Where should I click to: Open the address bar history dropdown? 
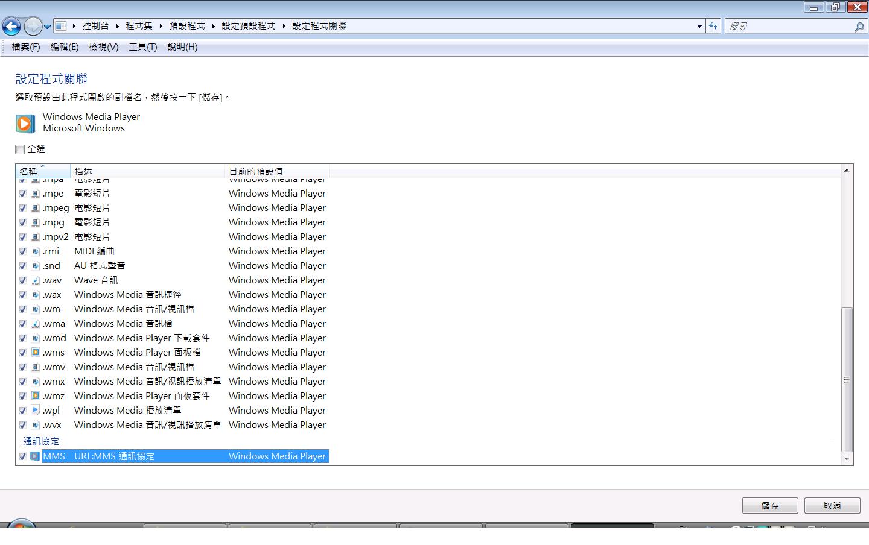point(699,26)
